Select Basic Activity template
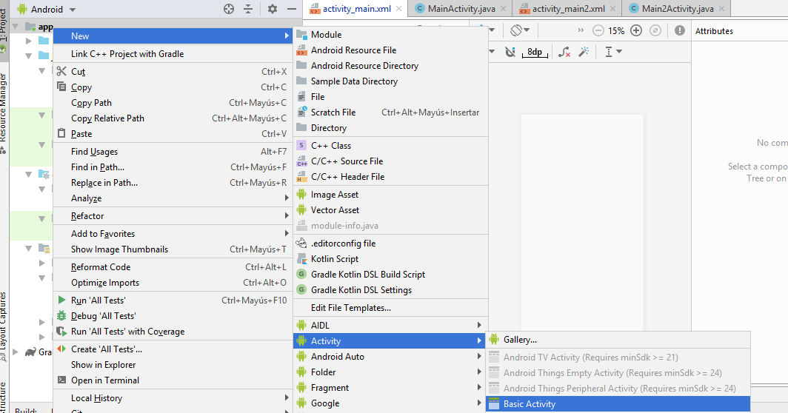 tap(618, 404)
